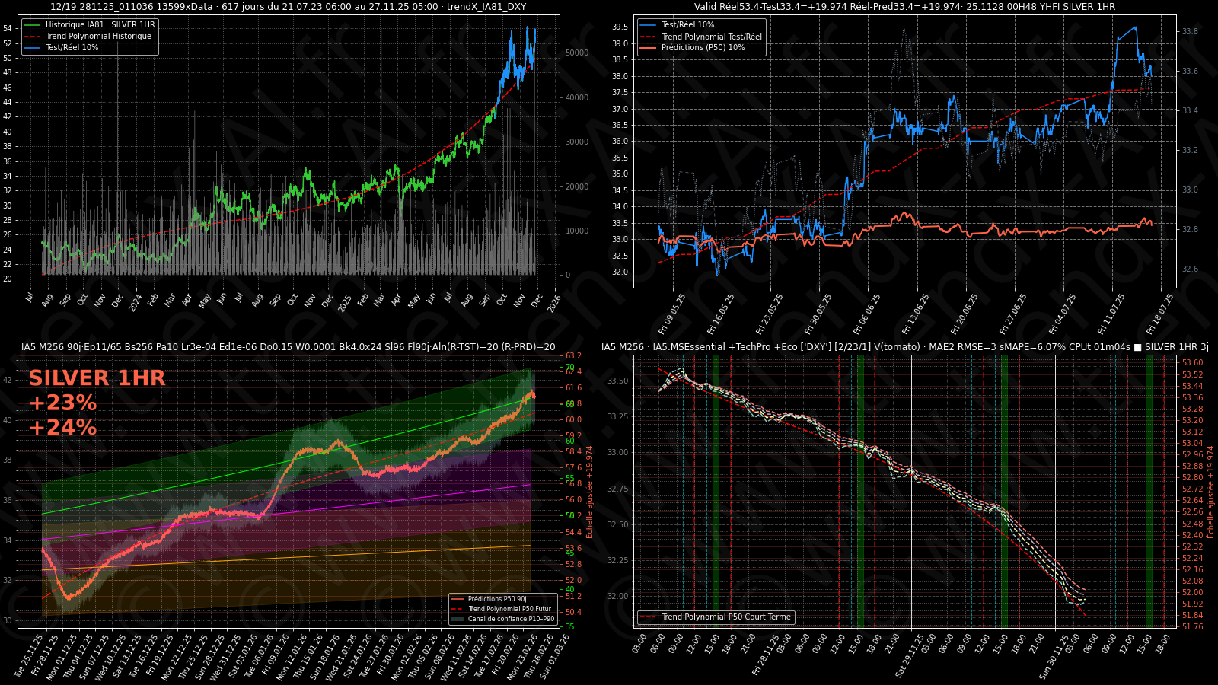Screen dimensions: 1218x685
Task: Click the 'Historique IA81 : SILVER 1HR' legend entry
Action: pyautogui.click(x=100, y=25)
